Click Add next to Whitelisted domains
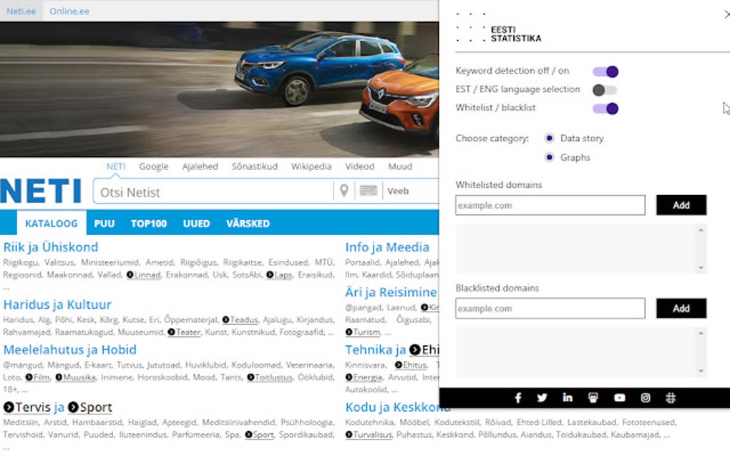 [681, 205]
